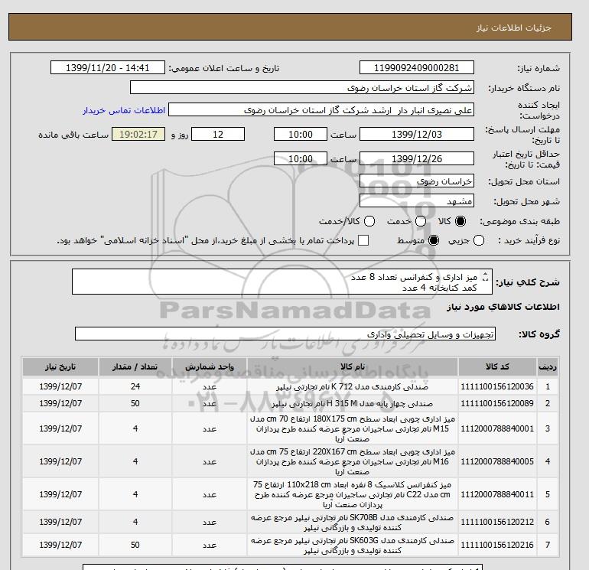Screen dimensions: 589x570
Task: Click the date 1399/12/07 in row 7
Action: click(60, 545)
